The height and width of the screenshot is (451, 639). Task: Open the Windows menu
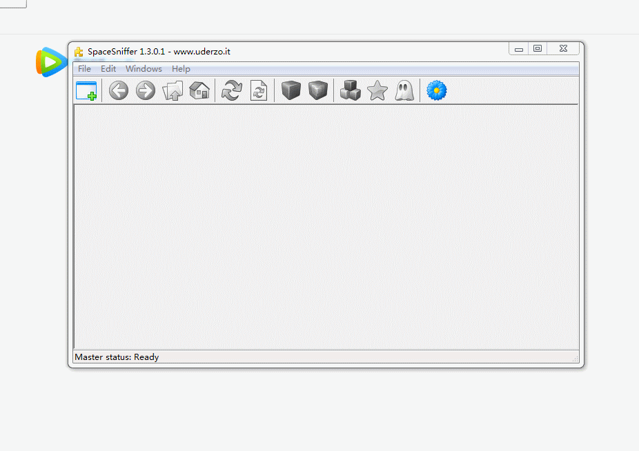coord(144,69)
